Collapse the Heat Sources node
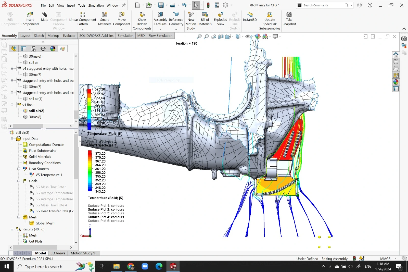Viewport: 408px width, 272px height. tap(19, 169)
